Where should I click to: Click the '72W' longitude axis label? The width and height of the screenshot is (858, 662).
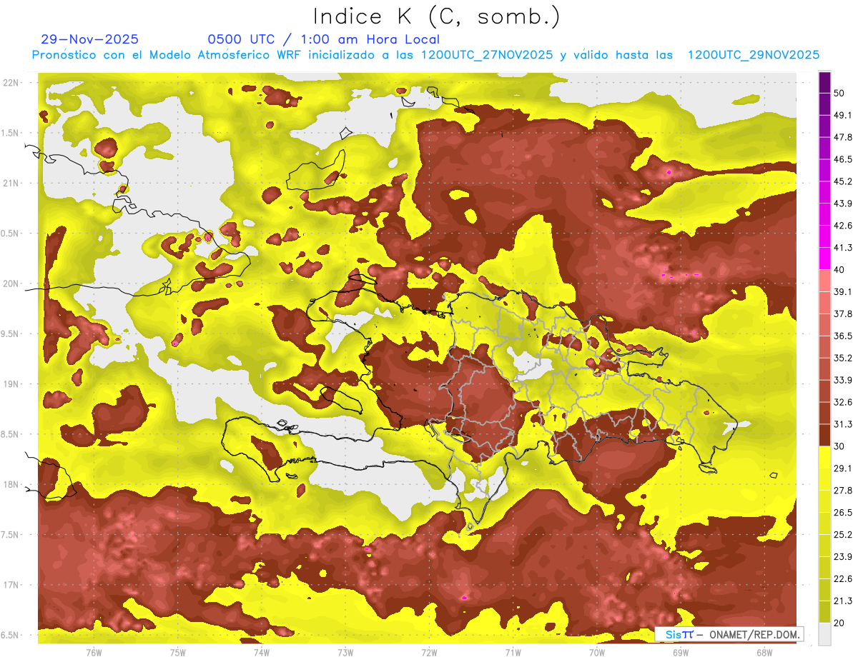pyautogui.click(x=429, y=652)
